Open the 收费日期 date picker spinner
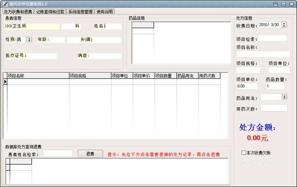 pyautogui.click(x=284, y=25)
